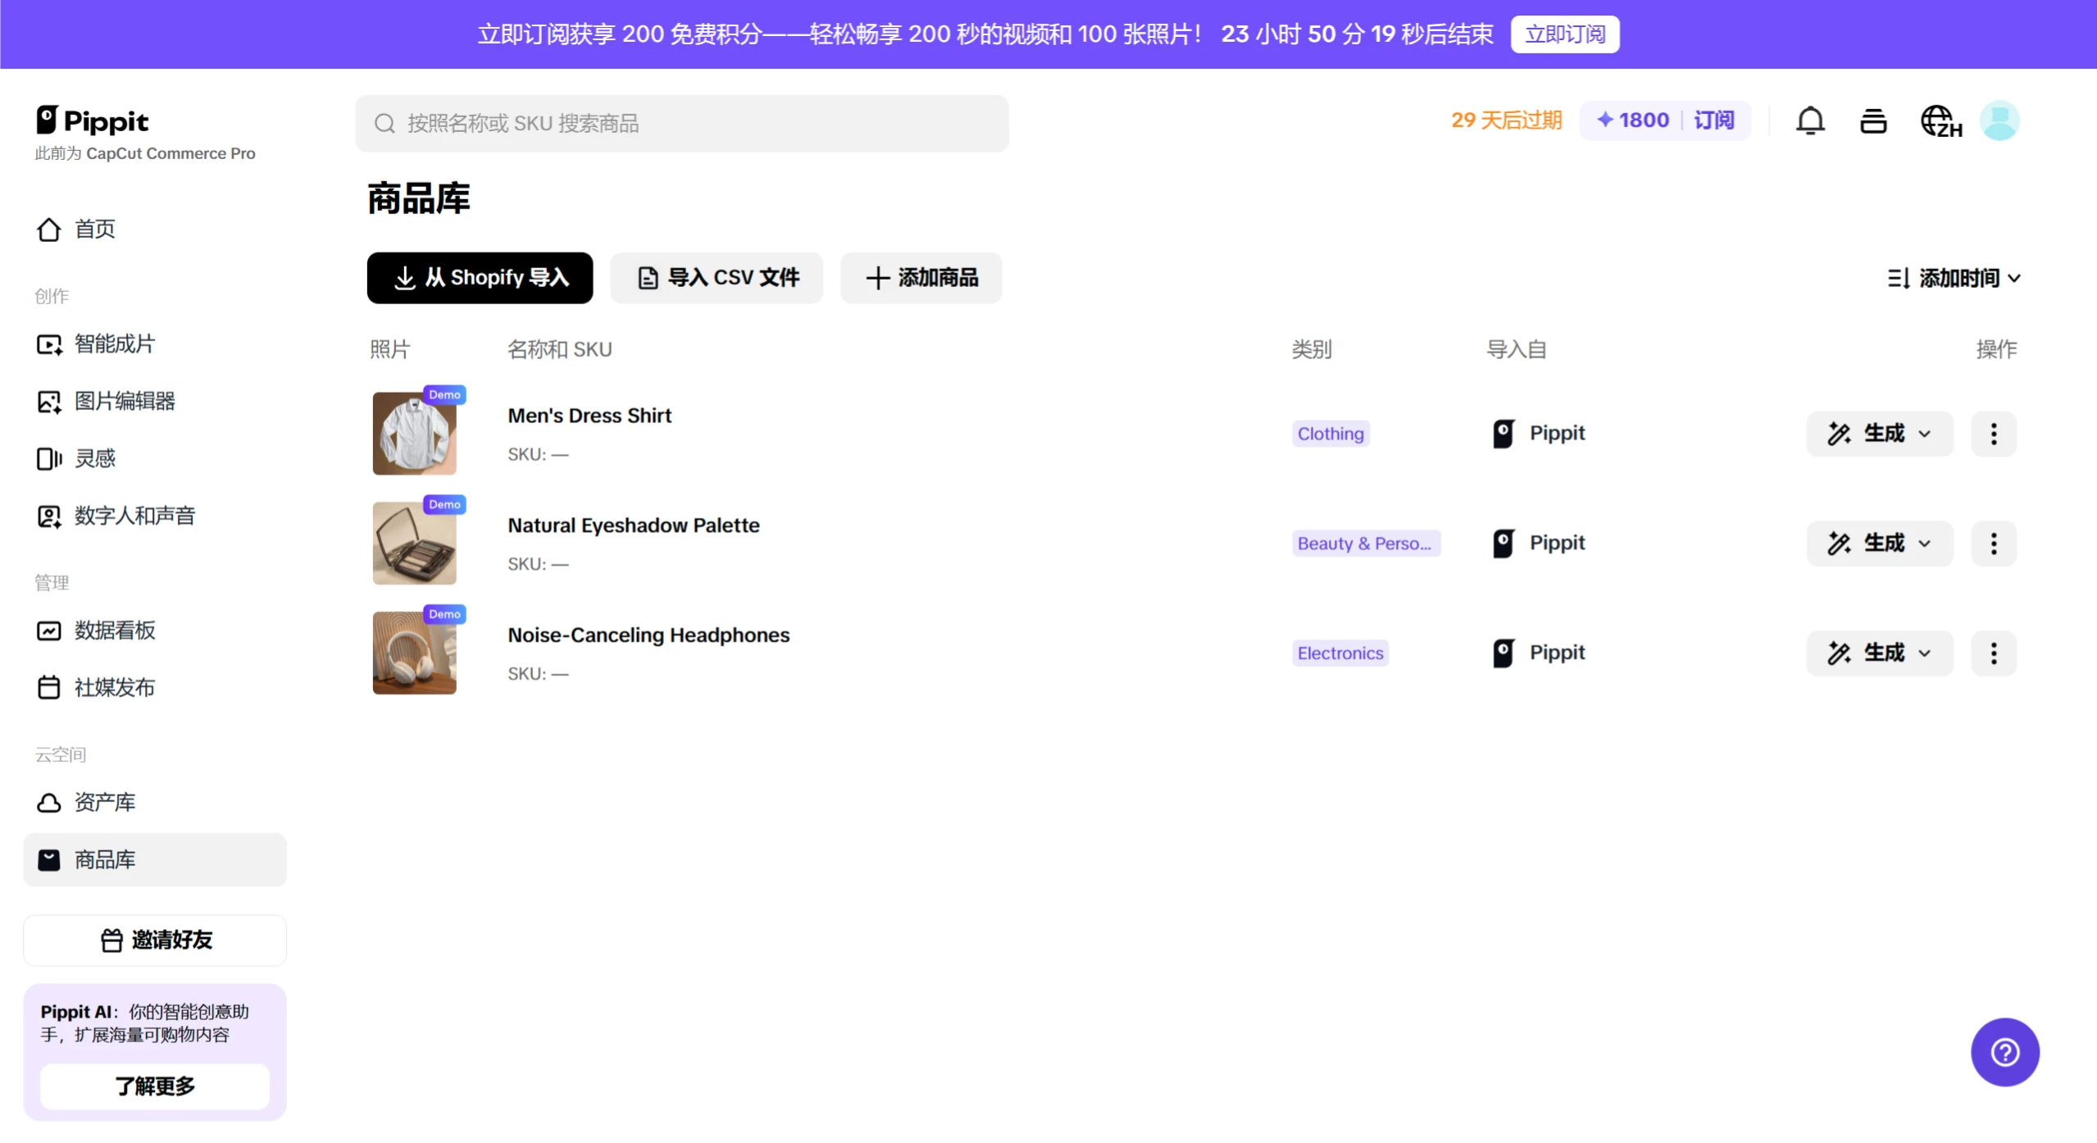Open more options for Men's Dress Shirt

coord(1994,434)
